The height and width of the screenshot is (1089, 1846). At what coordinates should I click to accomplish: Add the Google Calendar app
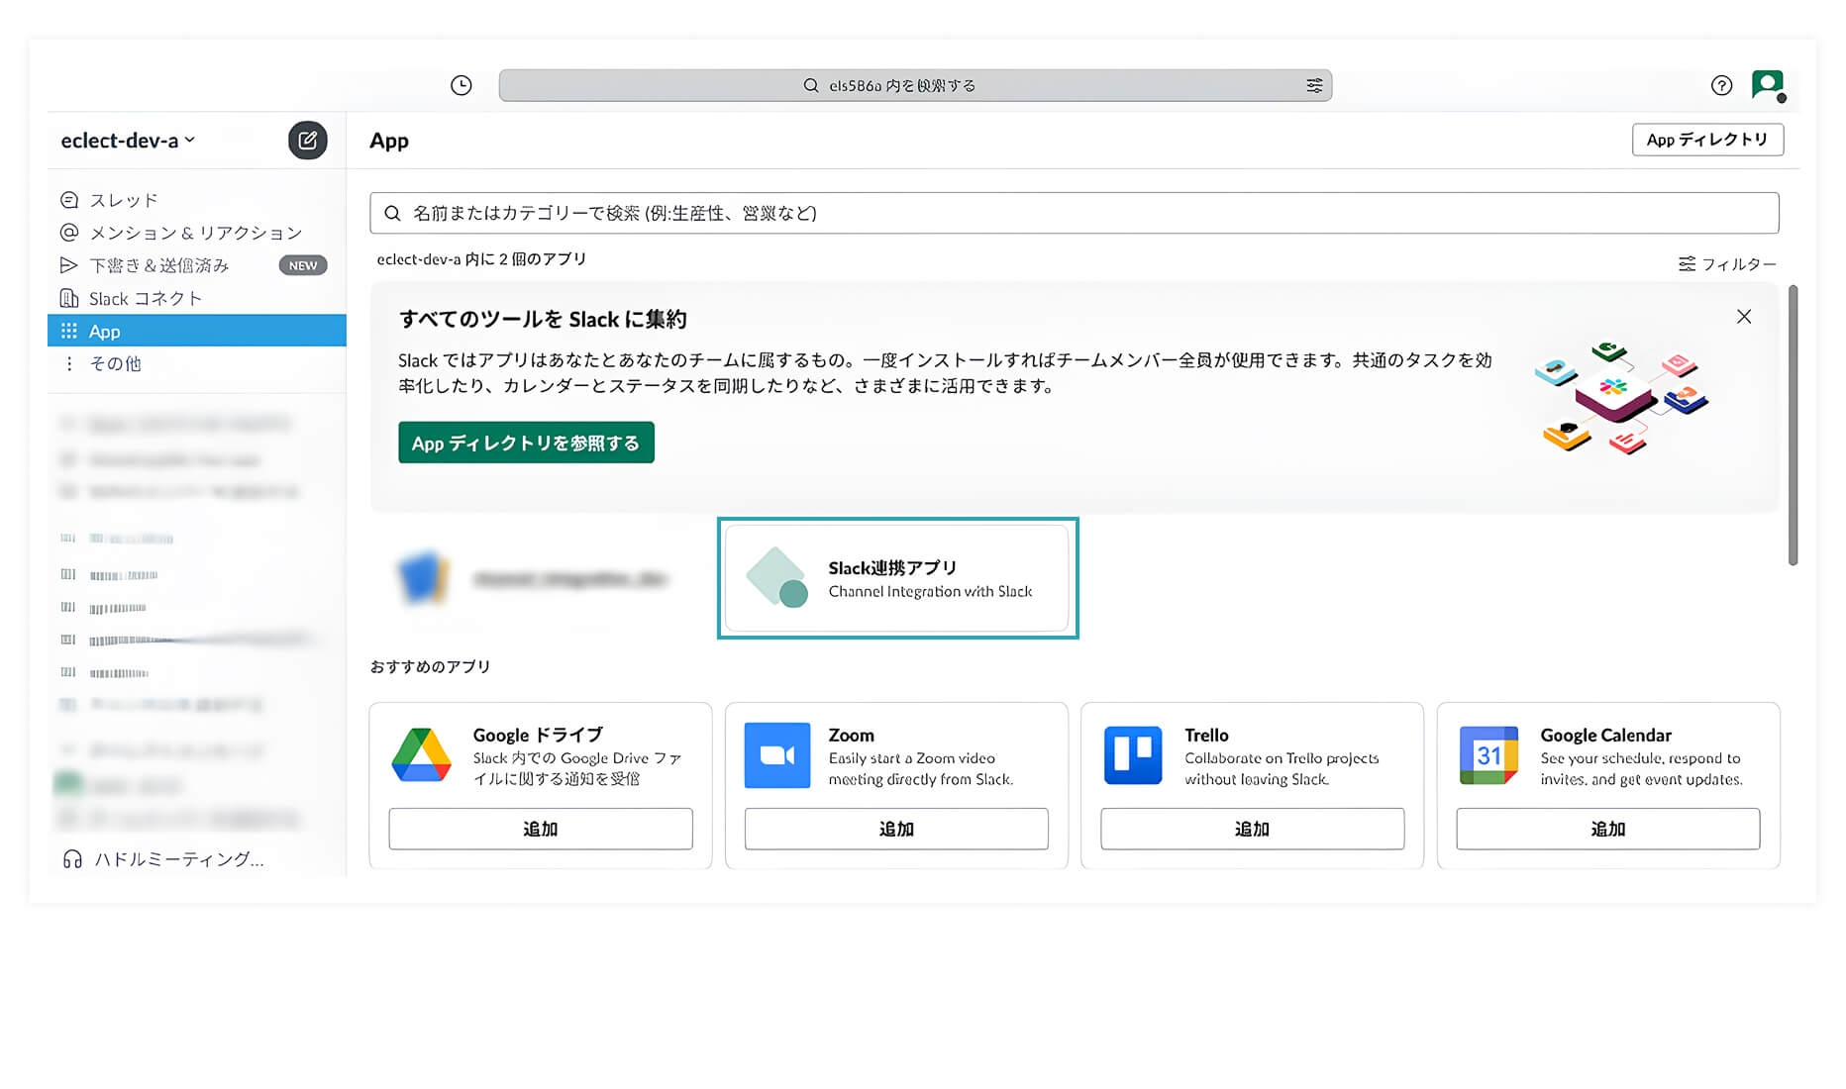pos(1608,829)
